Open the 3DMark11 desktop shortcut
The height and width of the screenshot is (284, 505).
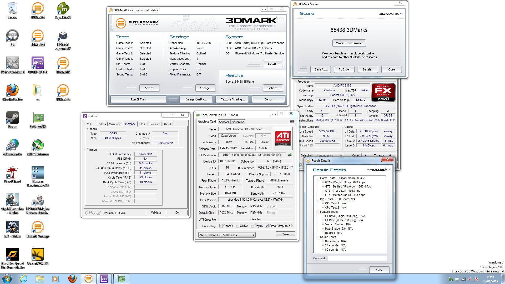63,93
